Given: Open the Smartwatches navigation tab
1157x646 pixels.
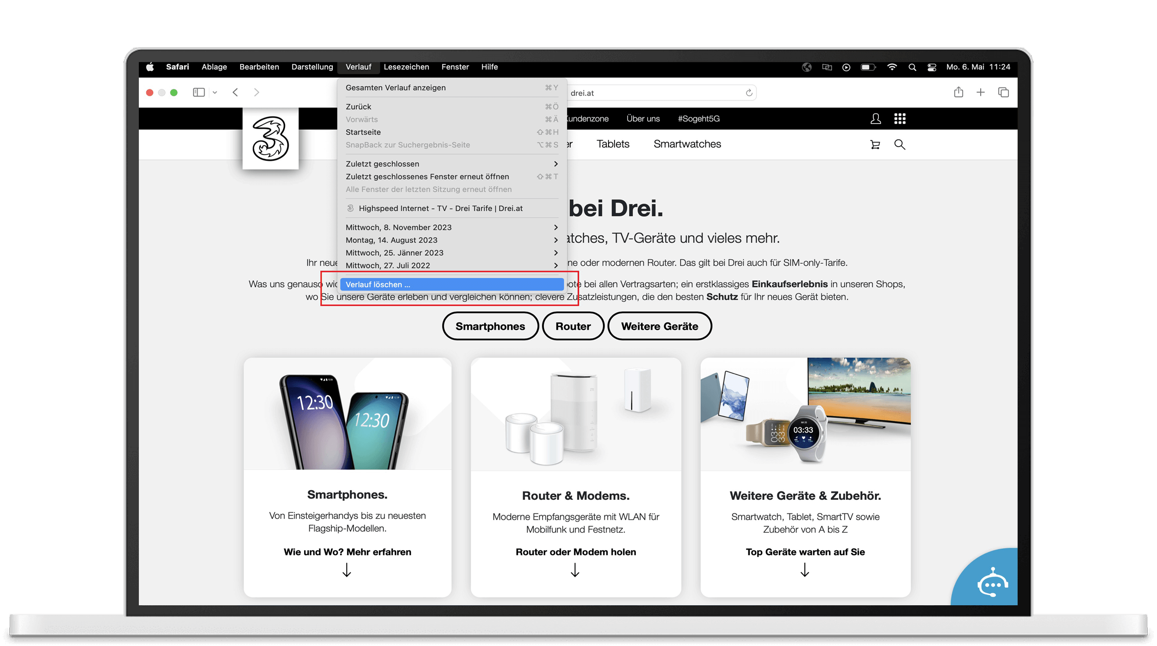Looking at the screenshot, I should tap(687, 144).
